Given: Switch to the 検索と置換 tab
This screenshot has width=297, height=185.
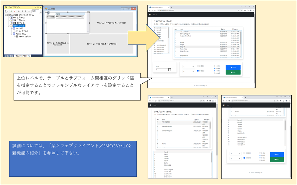Looking at the screenshot, I should (9, 56).
